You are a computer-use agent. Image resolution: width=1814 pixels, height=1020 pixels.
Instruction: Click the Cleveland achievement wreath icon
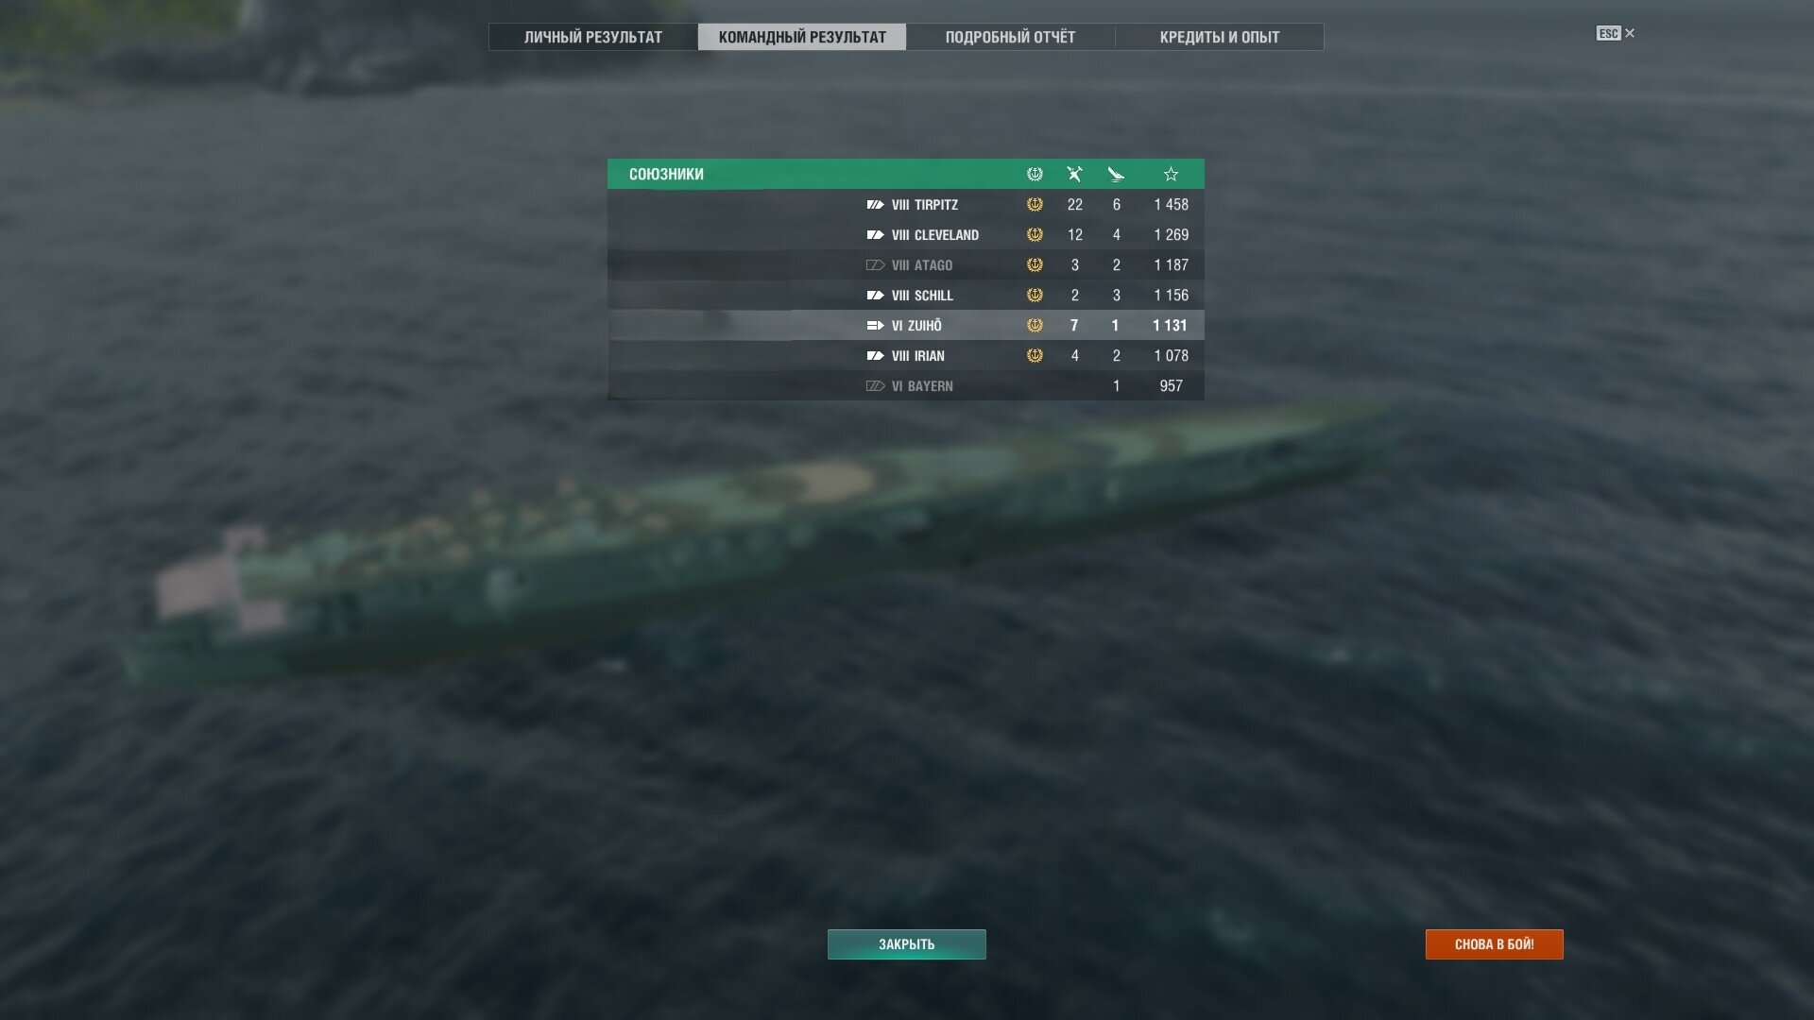tap(1035, 235)
